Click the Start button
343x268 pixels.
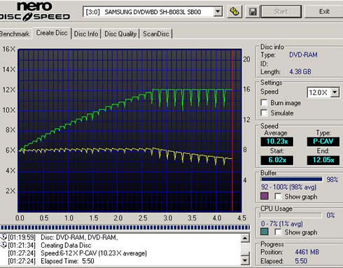(281, 11)
